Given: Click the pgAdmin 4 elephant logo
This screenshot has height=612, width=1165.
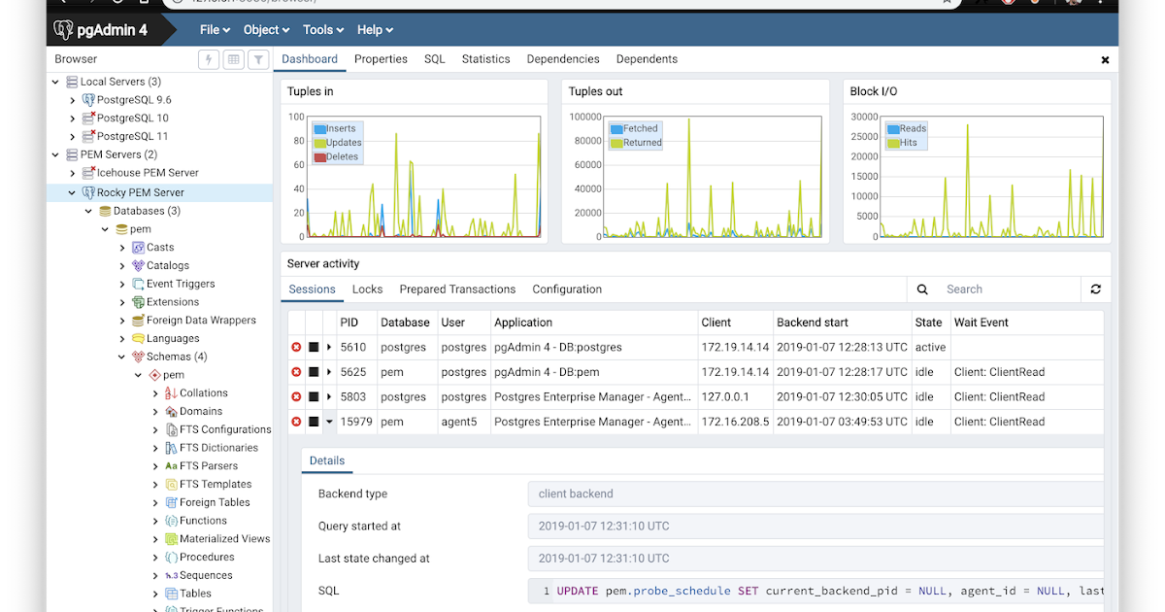Looking at the screenshot, I should pos(64,30).
